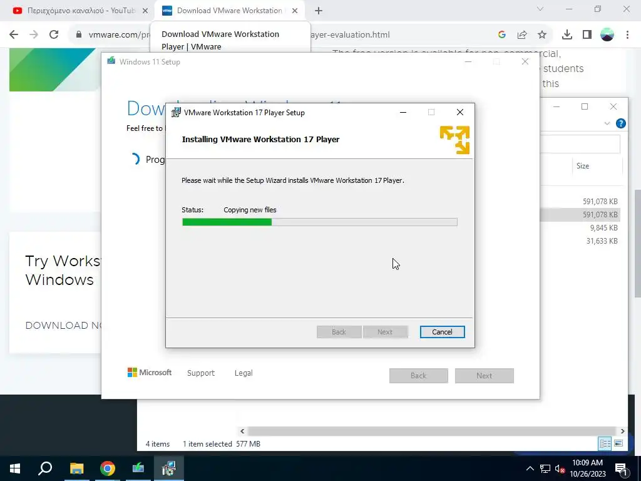Open the Chrome tab search chevron
641x481 pixels.
coord(540,9)
